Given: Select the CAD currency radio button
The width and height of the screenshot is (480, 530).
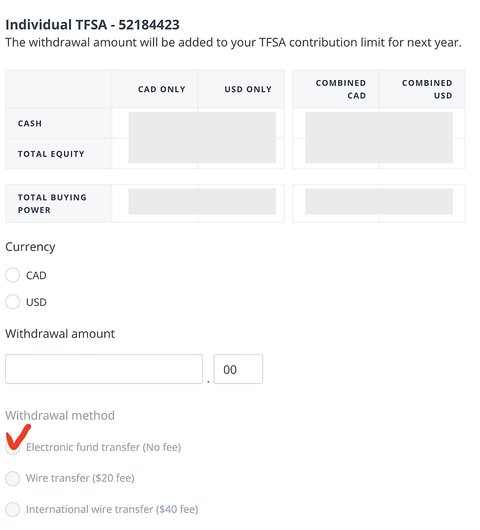Looking at the screenshot, I should 13,275.
